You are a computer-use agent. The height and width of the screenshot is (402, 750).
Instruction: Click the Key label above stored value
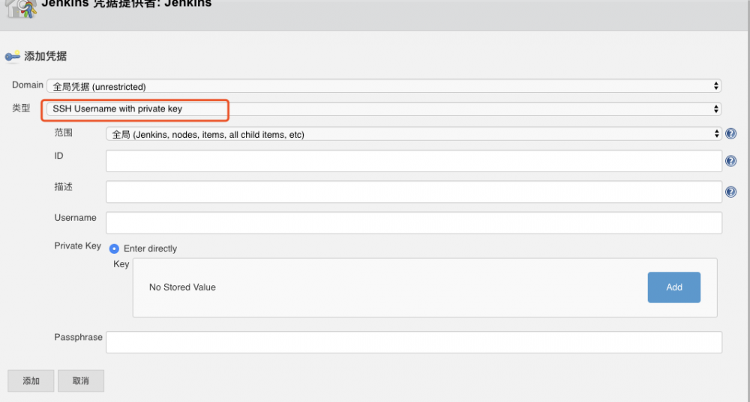(121, 264)
